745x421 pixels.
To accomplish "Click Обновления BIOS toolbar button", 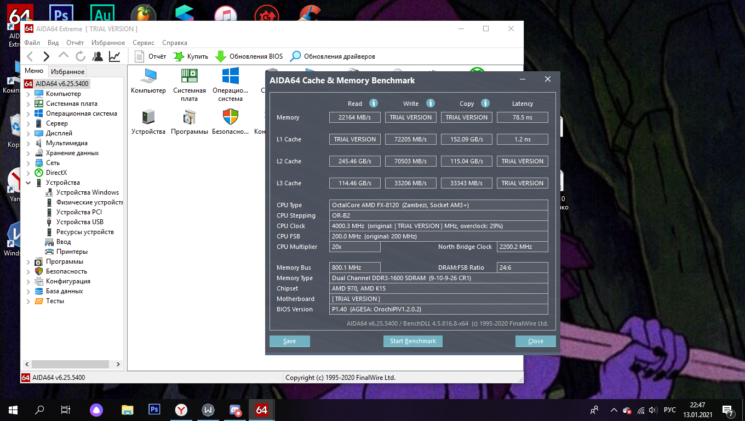I will pos(249,56).
